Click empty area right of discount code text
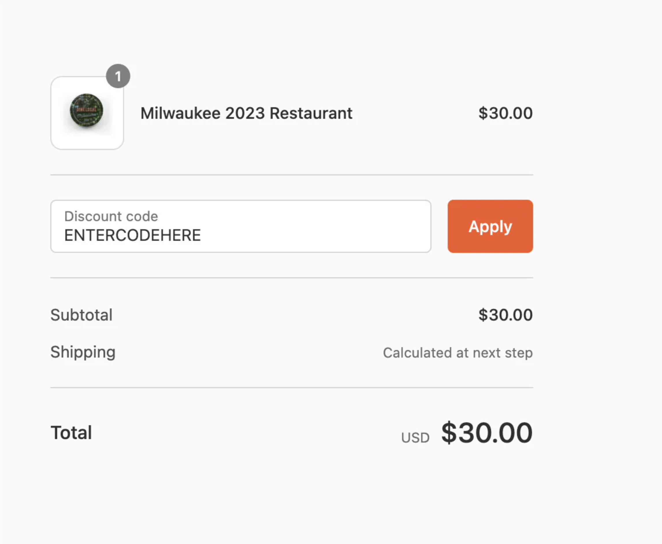 pos(313,235)
